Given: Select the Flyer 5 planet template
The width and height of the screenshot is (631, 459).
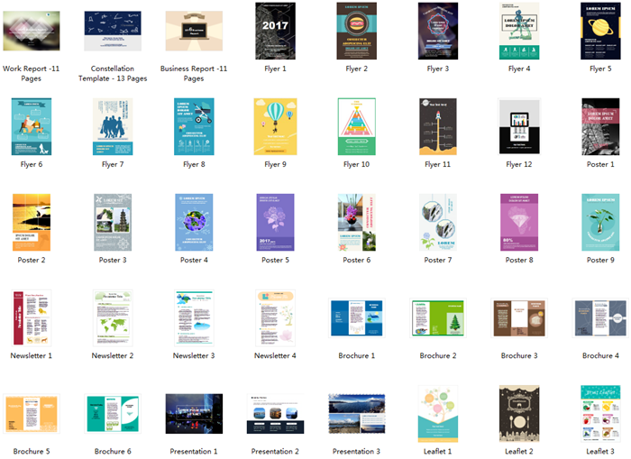Looking at the screenshot, I should click(600, 31).
